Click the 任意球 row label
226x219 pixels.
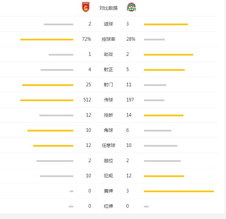tap(108, 145)
